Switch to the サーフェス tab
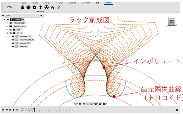The image size is (183, 114). tap(36, 3)
